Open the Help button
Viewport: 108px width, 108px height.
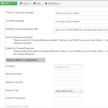pos(37,3)
